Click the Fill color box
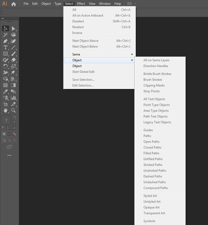 click(6, 120)
